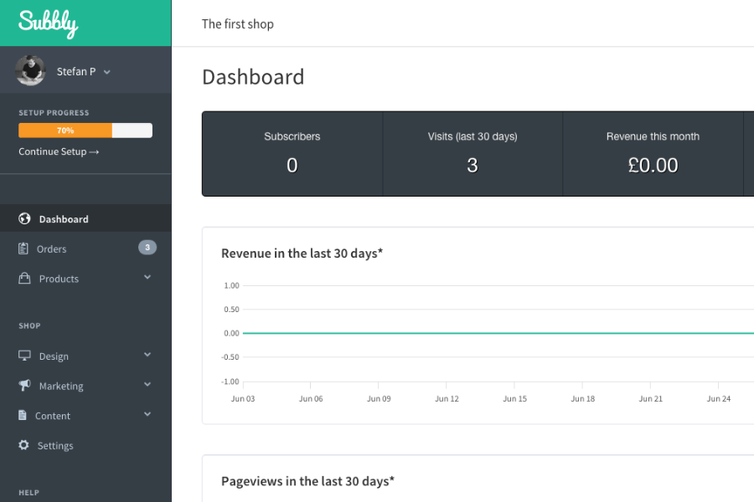The image size is (754, 502).
Task: Click the Products shopping bag icon
Action: 24,278
